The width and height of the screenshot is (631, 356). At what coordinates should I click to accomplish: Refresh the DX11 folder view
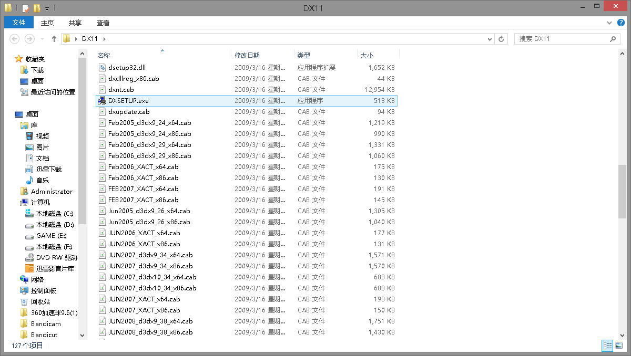point(502,39)
